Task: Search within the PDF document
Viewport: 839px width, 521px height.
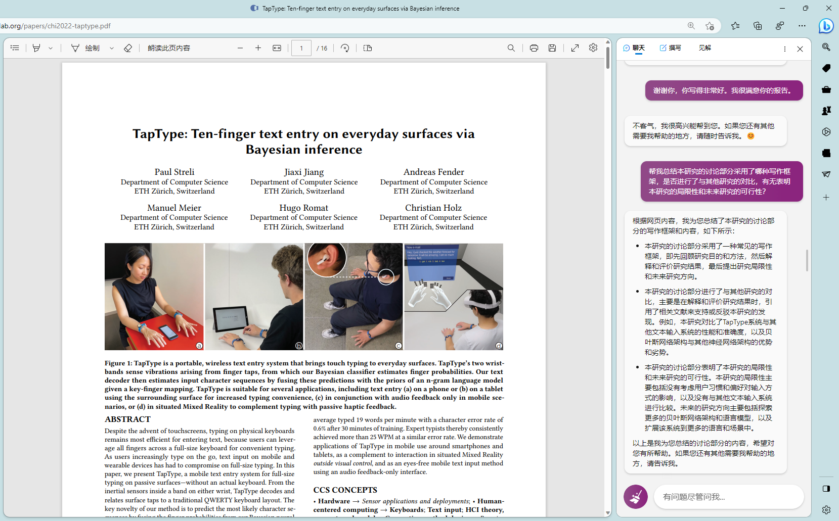Action: [x=511, y=48]
